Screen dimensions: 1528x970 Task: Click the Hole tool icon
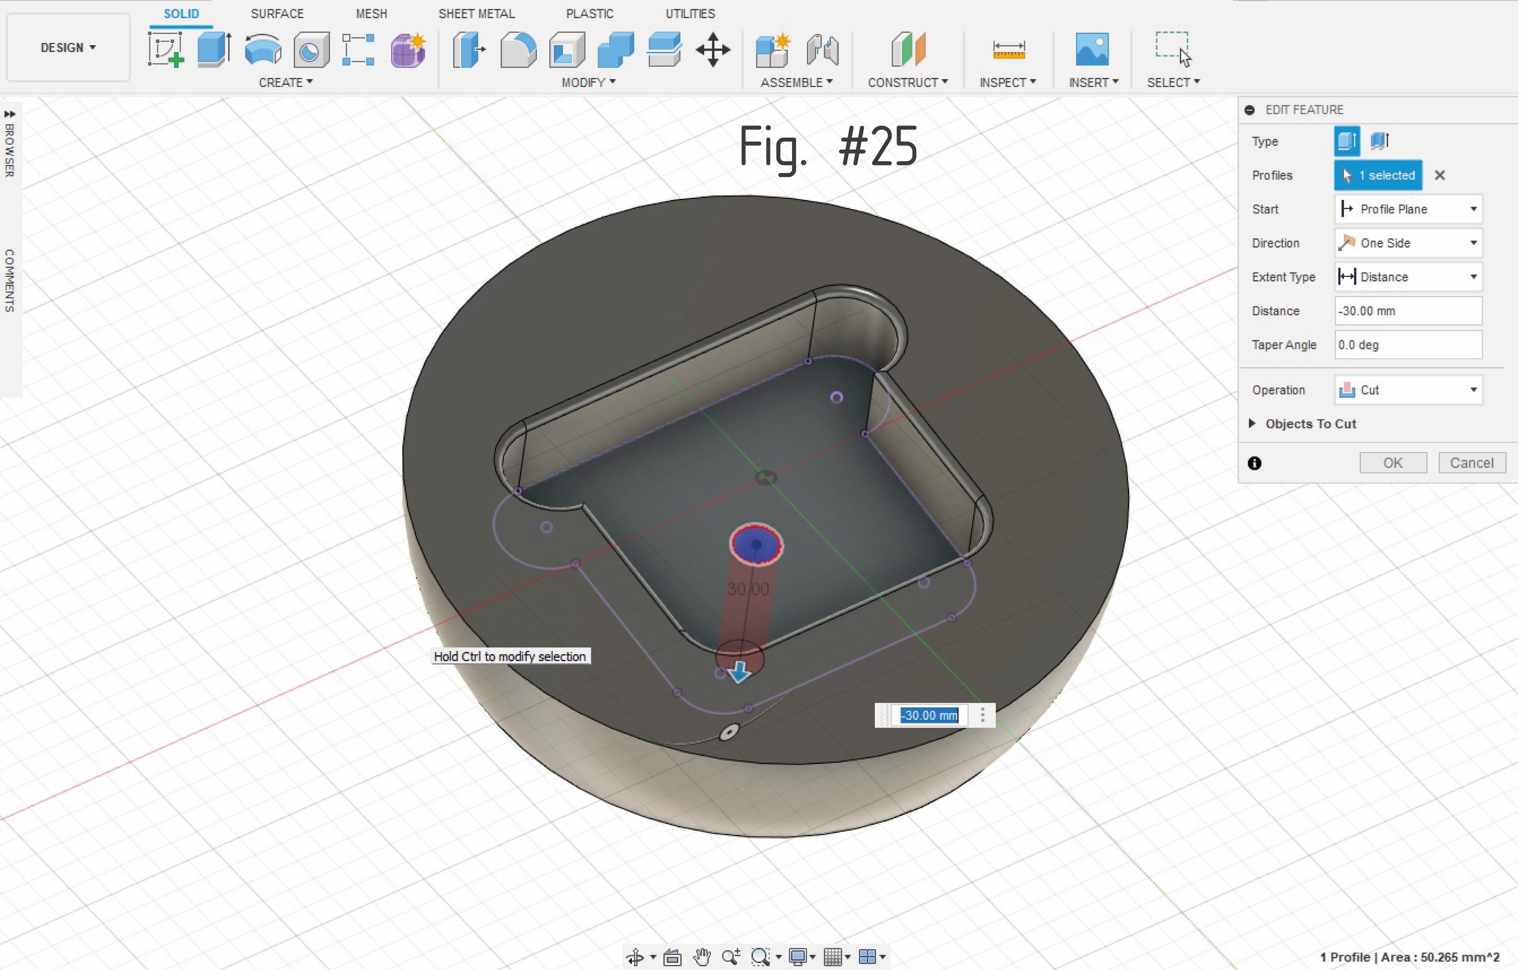(x=312, y=50)
